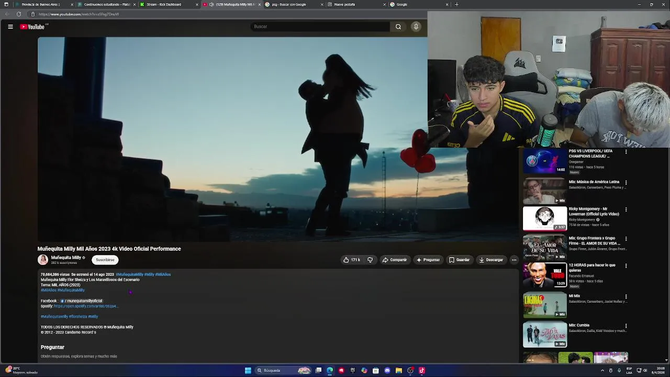The image size is (670, 377).
Task: Show hidden system tray icons
Action: pos(602,371)
